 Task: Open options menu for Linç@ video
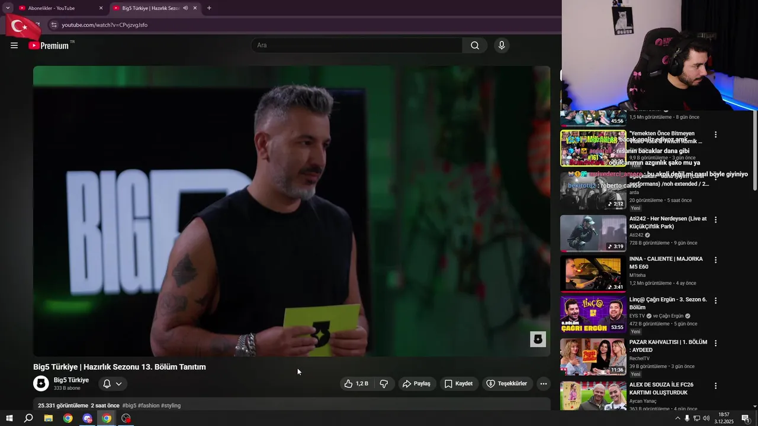715,301
